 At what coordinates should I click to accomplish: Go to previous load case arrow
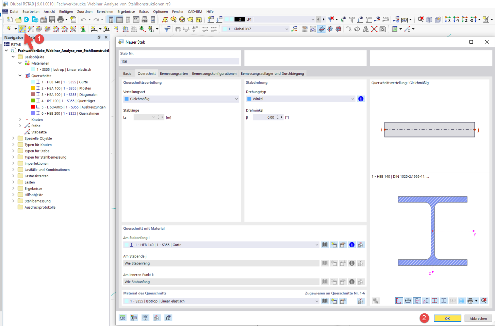318,19
